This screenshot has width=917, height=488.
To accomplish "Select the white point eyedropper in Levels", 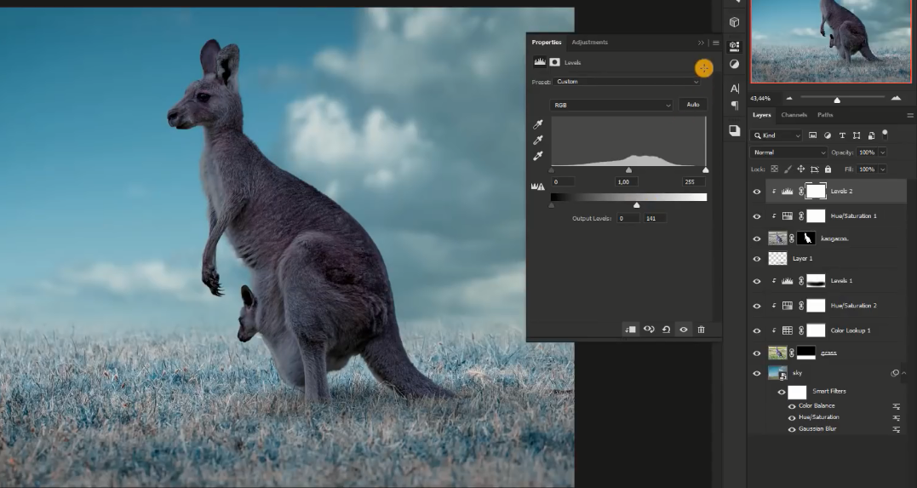I will (537, 156).
